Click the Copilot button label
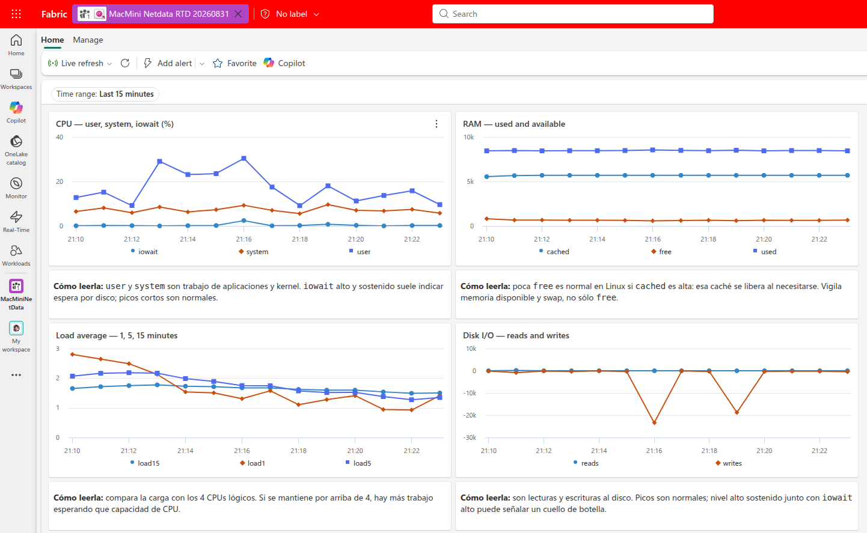Image resolution: width=867 pixels, height=533 pixels. point(292,63)
